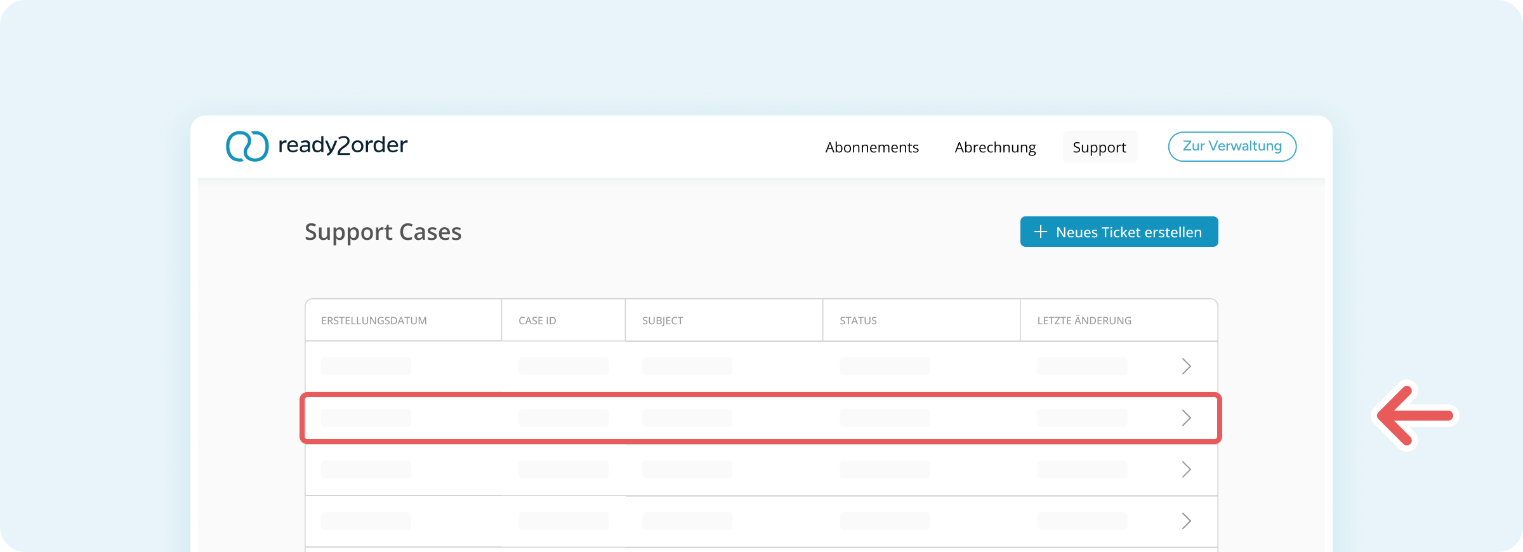Image resolution: width=1523 pixels, height=552 pixels.
Task: Select the Support navigation tab
Action: pyautogui.click(x=1100, y=147)
